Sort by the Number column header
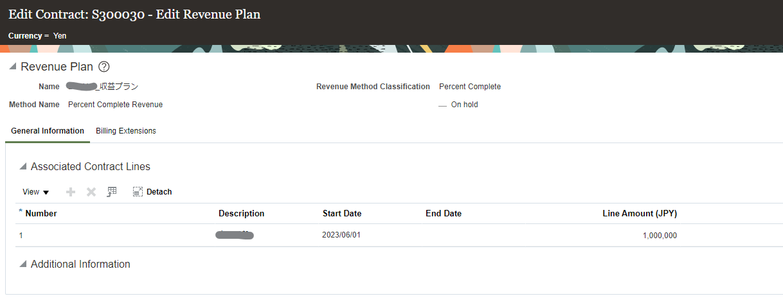This screenshot has height=303, width=783. pyautogui.click(x=41, y=214)
